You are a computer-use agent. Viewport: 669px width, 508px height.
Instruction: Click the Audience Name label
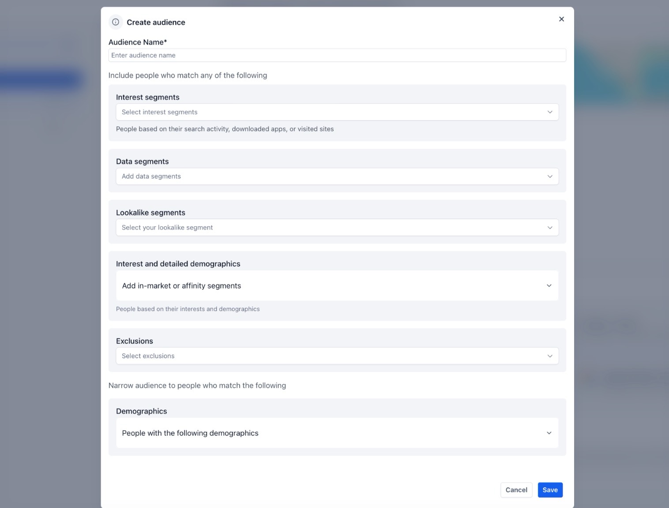pyautogui.click(x=138, y=42)
